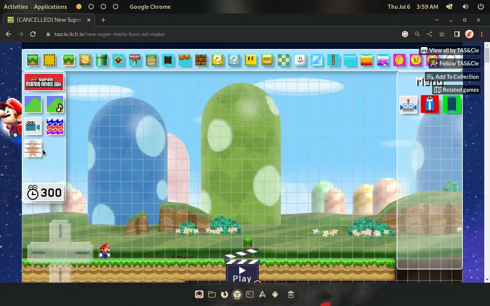
Task: Click the red info icon in Menu panel
Action: tap(430, 104)
